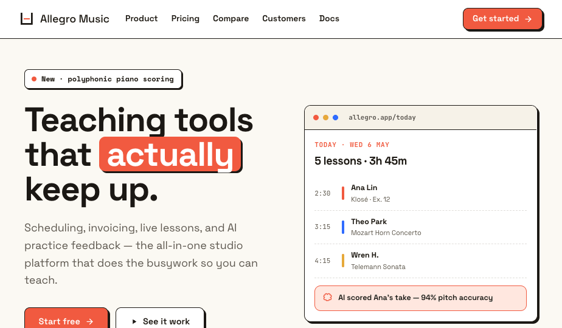Click the arrow icon in Get started button
562x328 pixels.
[529, 19]
